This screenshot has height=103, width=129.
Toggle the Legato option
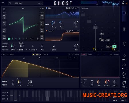pos(114,92)
